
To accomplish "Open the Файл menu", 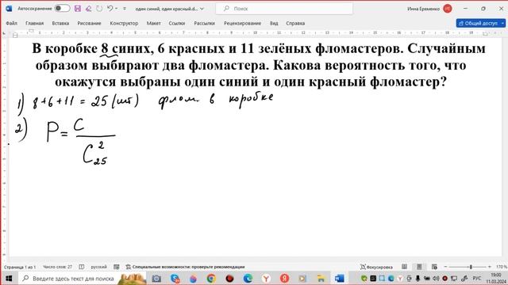I will (11, 23).
